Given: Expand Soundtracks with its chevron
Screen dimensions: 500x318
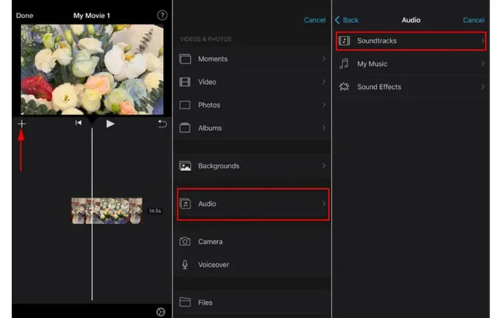Looking at the screenshot, I should [483, 41].
